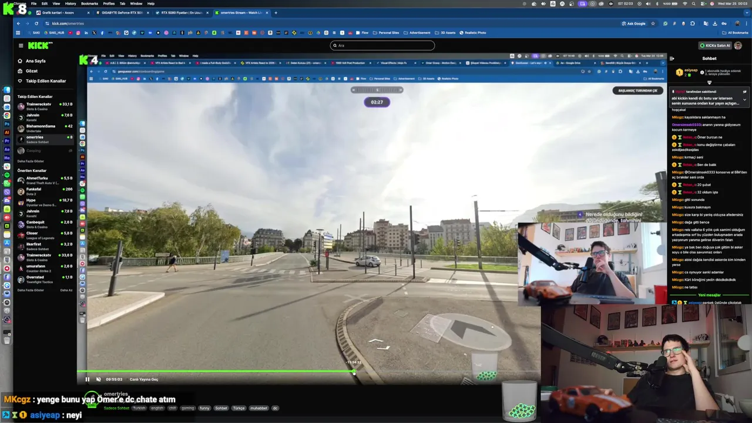
Task: Open Trainwreckstv followed channel with 33,1 B viewers
Action: click(45, 106)
